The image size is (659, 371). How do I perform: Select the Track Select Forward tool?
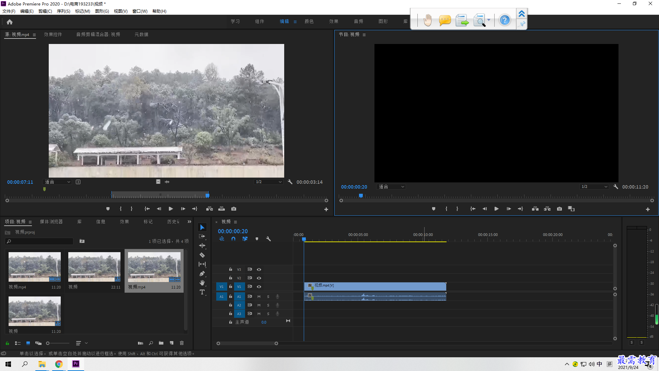(202, 236)
